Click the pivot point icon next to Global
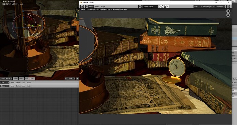Image resolution: width=237 pixels, height=125 pixels. tap(77, 79)
